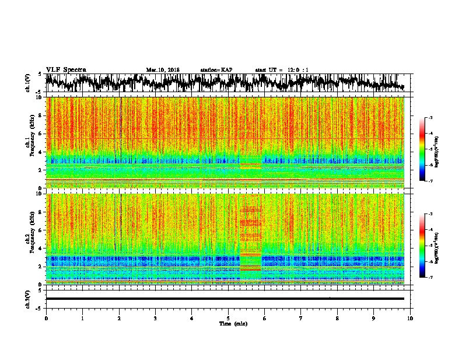The width and height of the screenshot is (462, 357).
Task: Click the "station=KAP" header label
Action: [x=216, y=70]
